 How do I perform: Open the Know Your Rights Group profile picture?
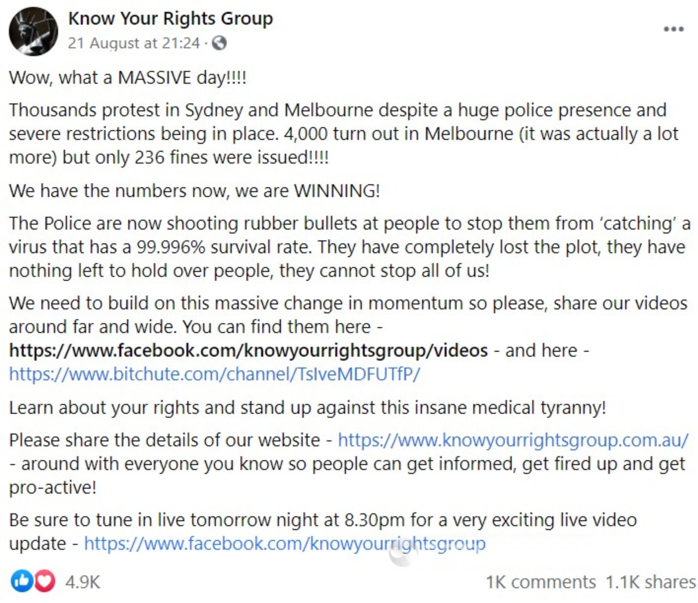point(33,31)
